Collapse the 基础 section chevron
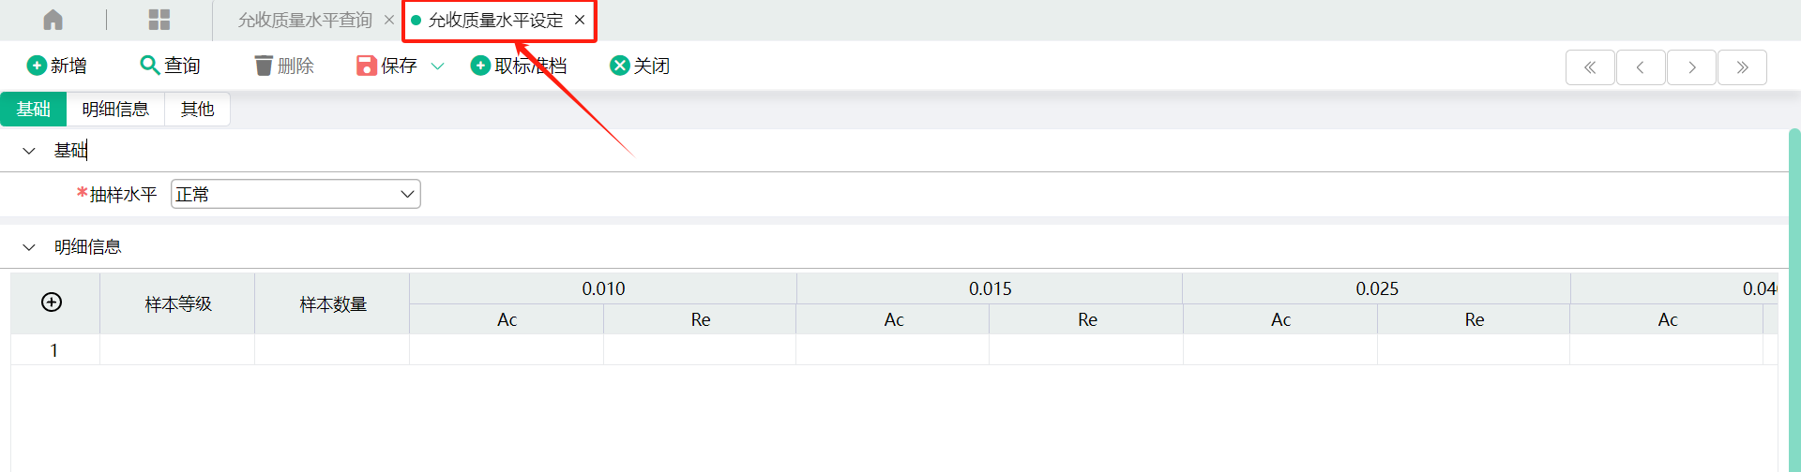Screen dimensions: 1801x472 [x=29, y=150]
